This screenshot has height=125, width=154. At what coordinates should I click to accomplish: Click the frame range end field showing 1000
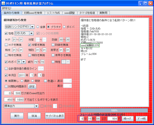click(20, 100)
